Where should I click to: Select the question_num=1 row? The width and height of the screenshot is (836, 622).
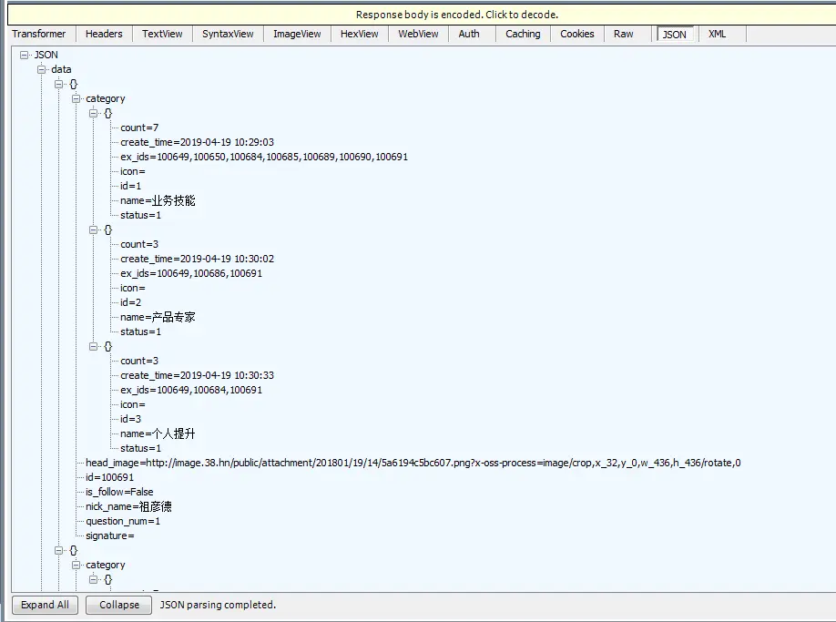click(x=123, y=521)
